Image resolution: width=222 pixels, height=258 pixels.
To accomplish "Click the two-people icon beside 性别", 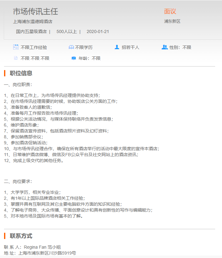I will point(165,47).
